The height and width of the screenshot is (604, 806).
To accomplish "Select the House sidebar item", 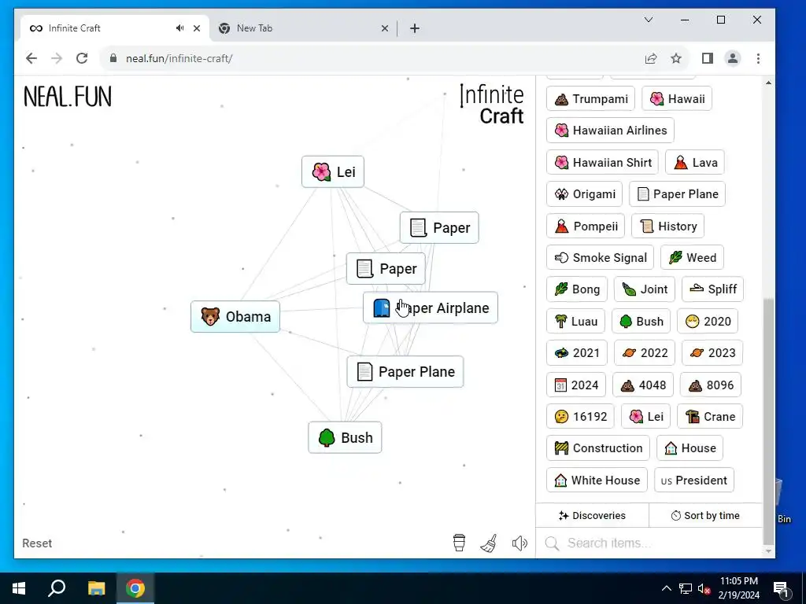I will [690, 447].
